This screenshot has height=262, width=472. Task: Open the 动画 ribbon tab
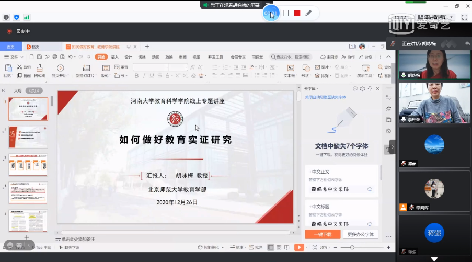[x=156, y=57]
